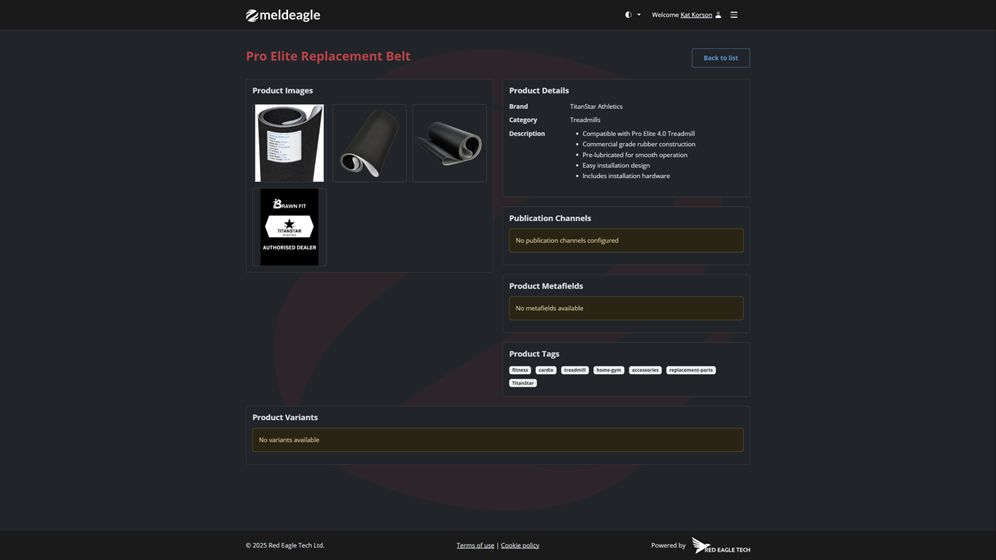Image resolution: width=996 pixels, height=560 pixels.
Task: Click the Product Variants heading
Action: 285,418
